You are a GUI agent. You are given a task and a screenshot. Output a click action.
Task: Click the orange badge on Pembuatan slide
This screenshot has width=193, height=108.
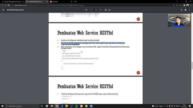(138, 73)
